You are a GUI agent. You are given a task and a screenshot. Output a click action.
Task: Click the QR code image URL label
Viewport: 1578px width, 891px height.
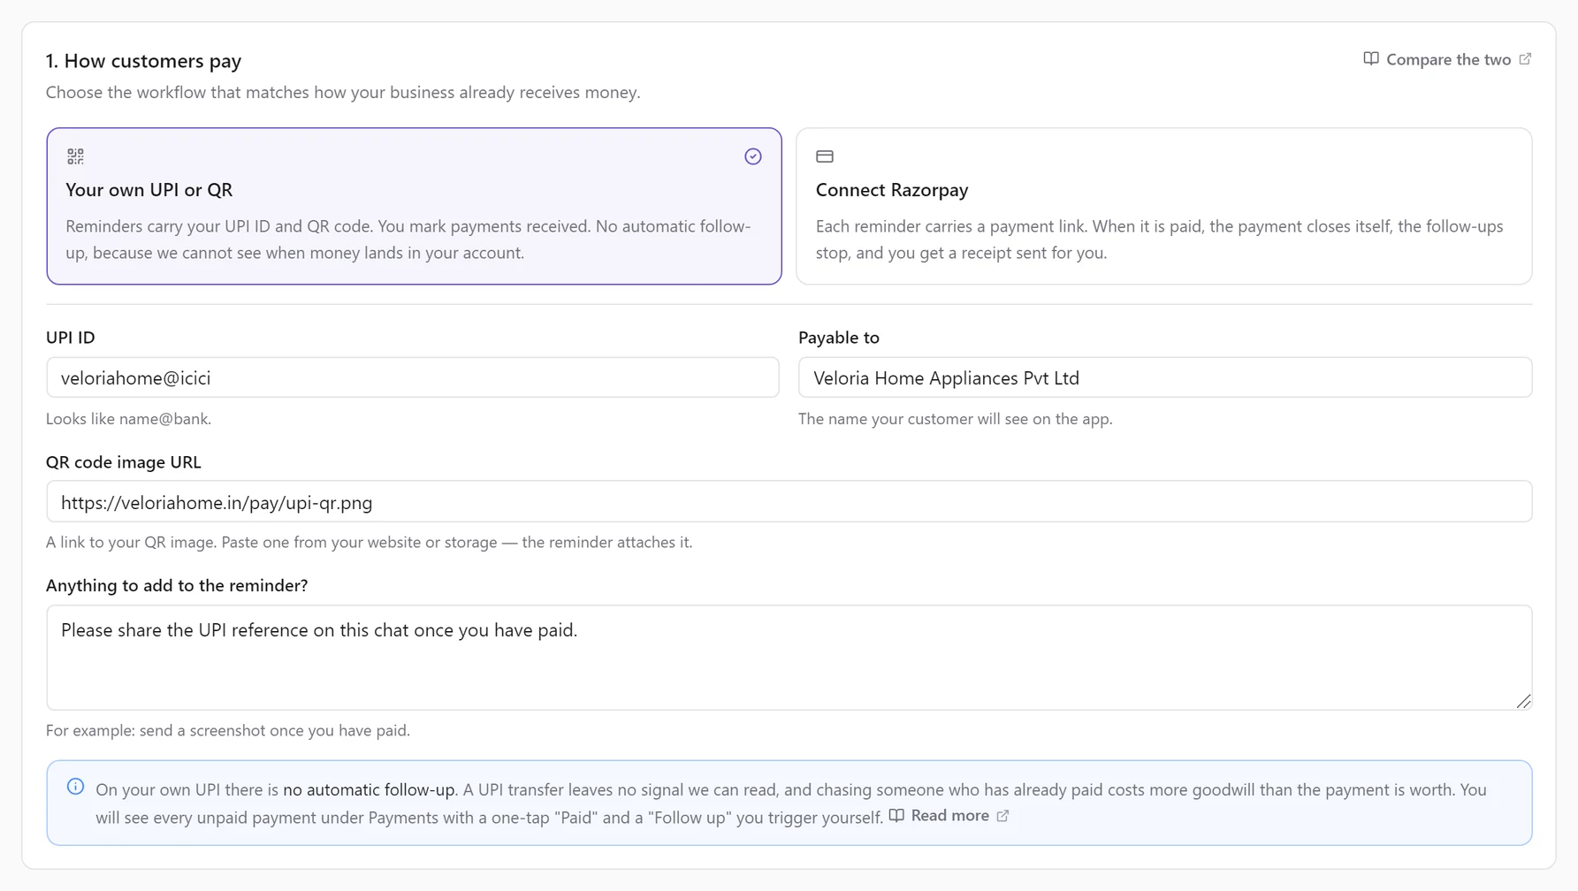pos(124,462)
